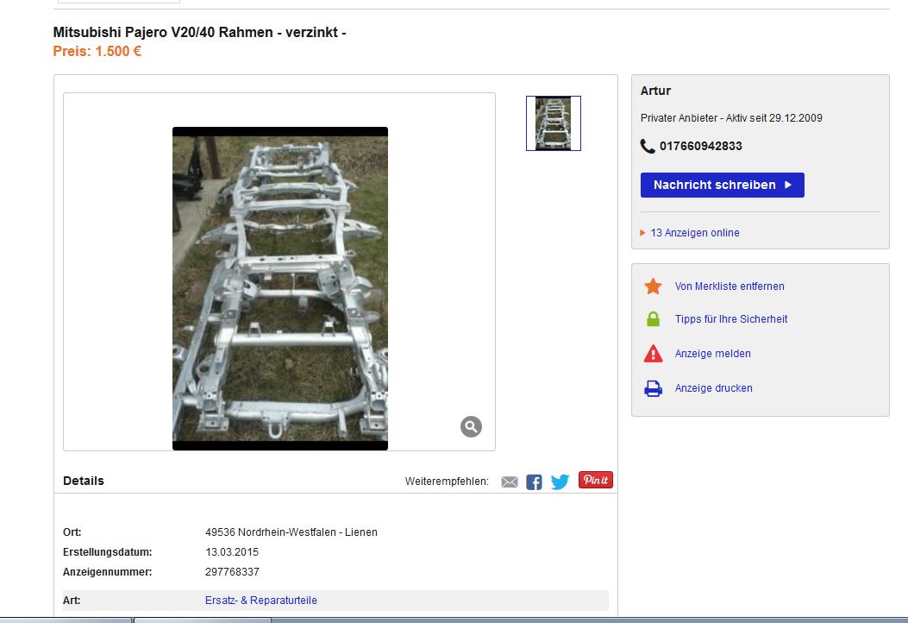Open the Tipps für Ihre Sicherheit link
The image size is (908, 623).
pyautogui.click(x=731, y=319)
